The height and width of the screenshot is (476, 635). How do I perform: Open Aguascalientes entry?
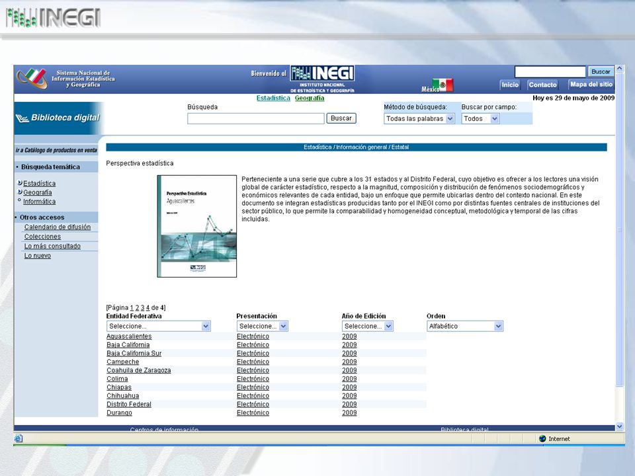[x=129, y=337]
